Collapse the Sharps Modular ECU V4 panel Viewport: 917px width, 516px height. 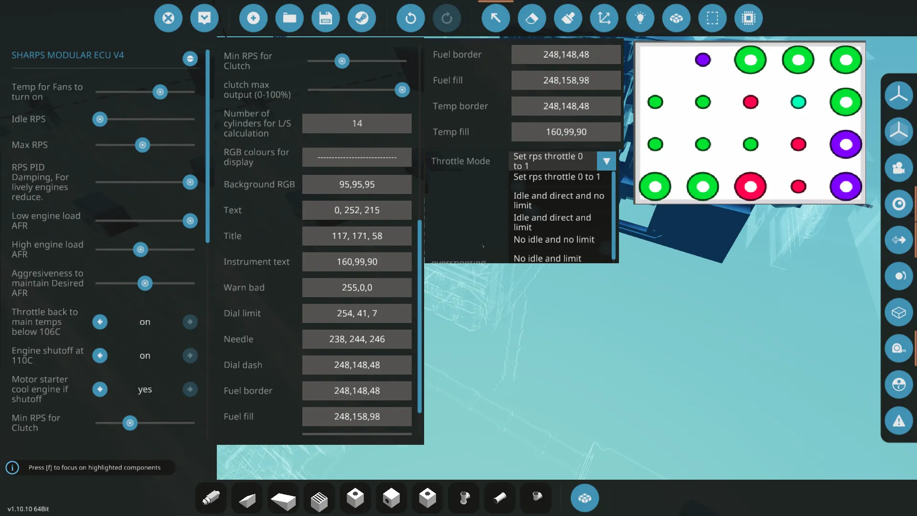coord(190,58)
